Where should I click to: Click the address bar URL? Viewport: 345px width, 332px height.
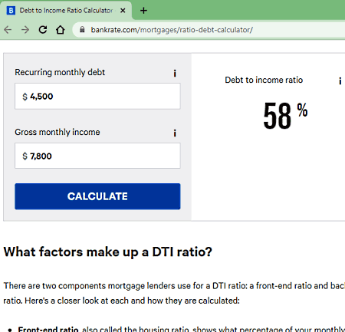172,30
